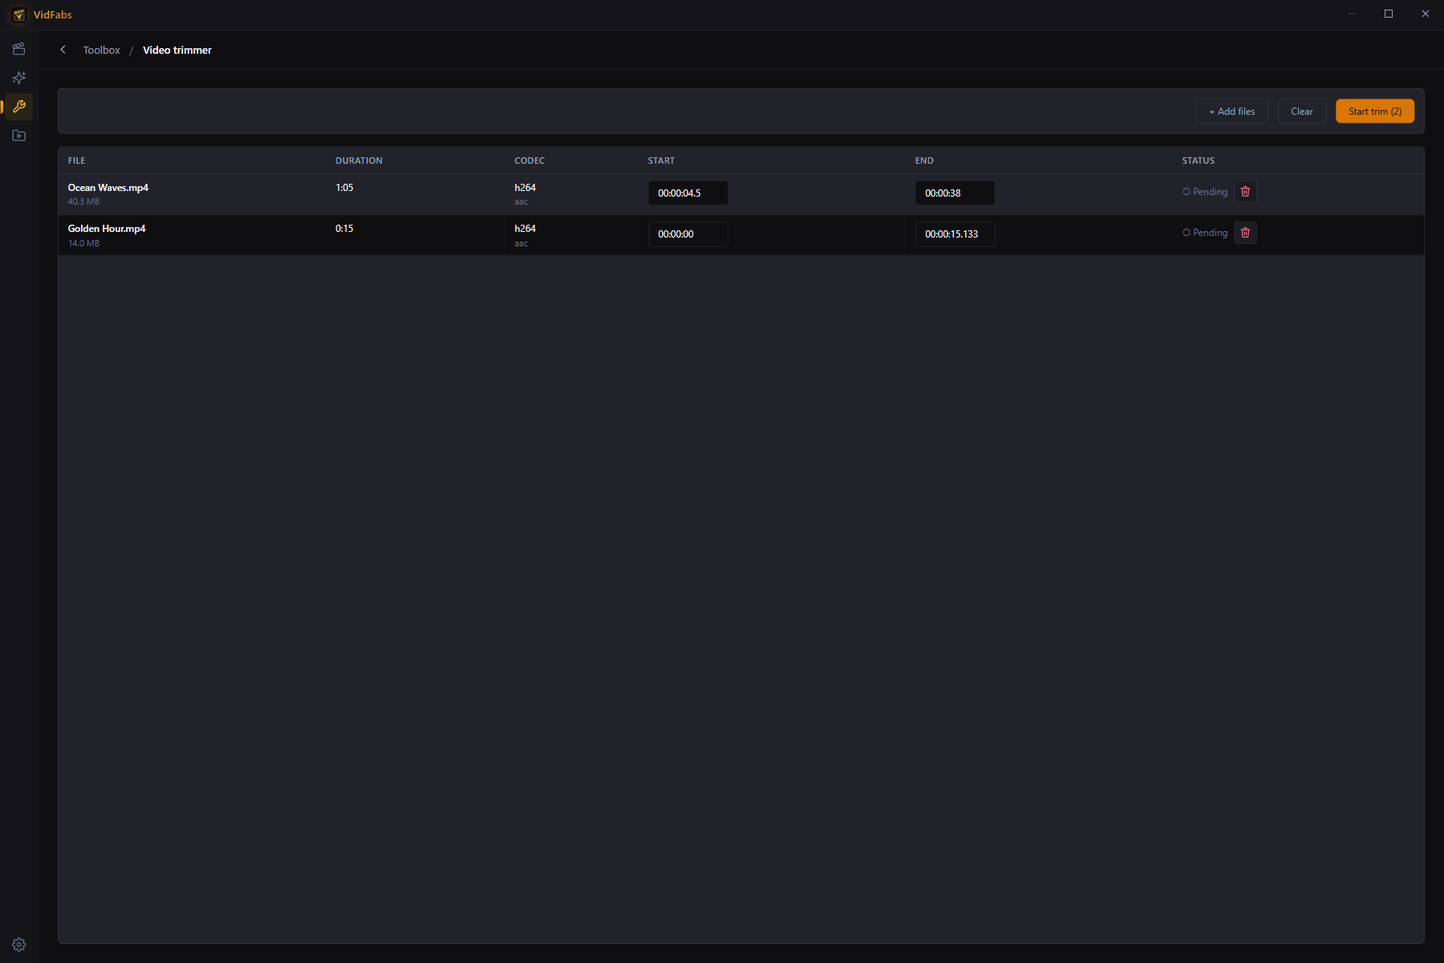The image size is (1444, 963).
Task: Edit Golden Hour start time 00:00:00
Action: tap(688, 234)
